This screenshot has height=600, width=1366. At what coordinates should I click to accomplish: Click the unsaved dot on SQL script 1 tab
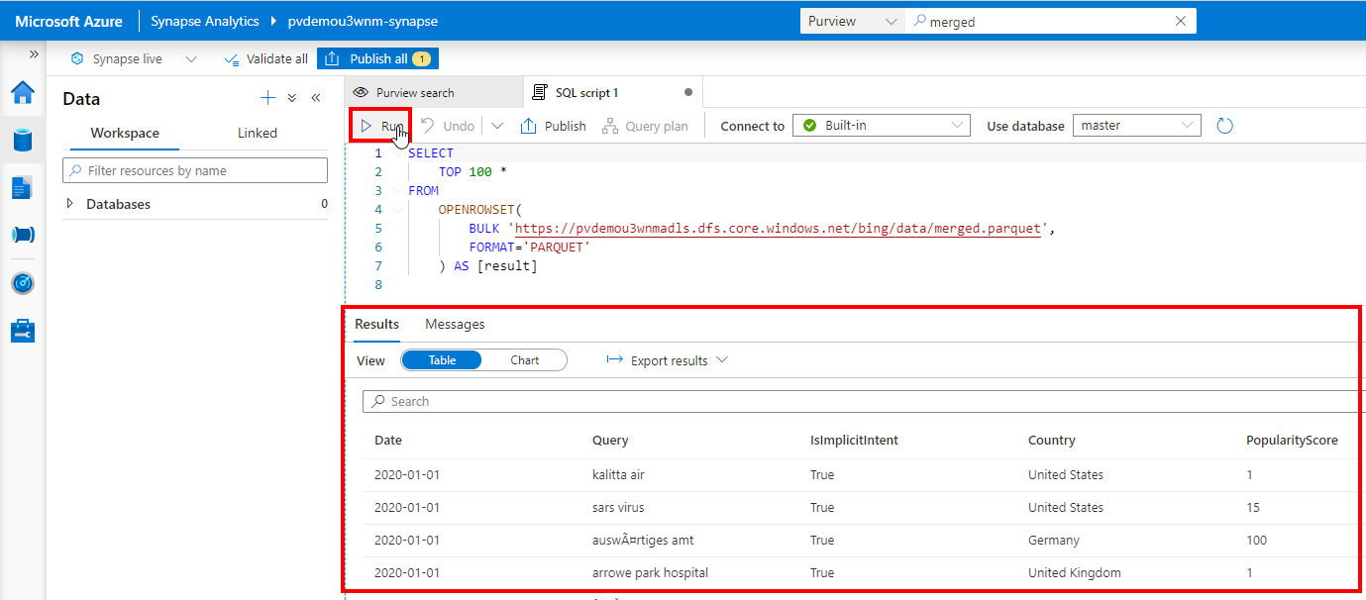click(688, 93)
